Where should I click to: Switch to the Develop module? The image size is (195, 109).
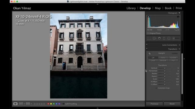click(x=145, y=8)
